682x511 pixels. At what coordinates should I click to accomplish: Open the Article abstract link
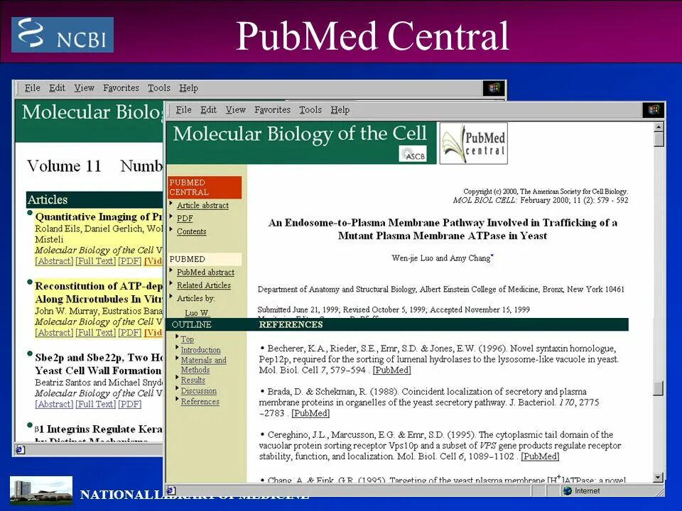click(x=202, y=205)
